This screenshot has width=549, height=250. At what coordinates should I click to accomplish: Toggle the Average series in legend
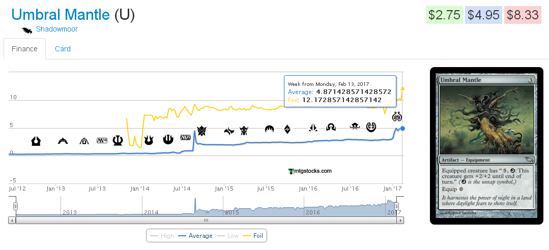(x=195, y=236)
